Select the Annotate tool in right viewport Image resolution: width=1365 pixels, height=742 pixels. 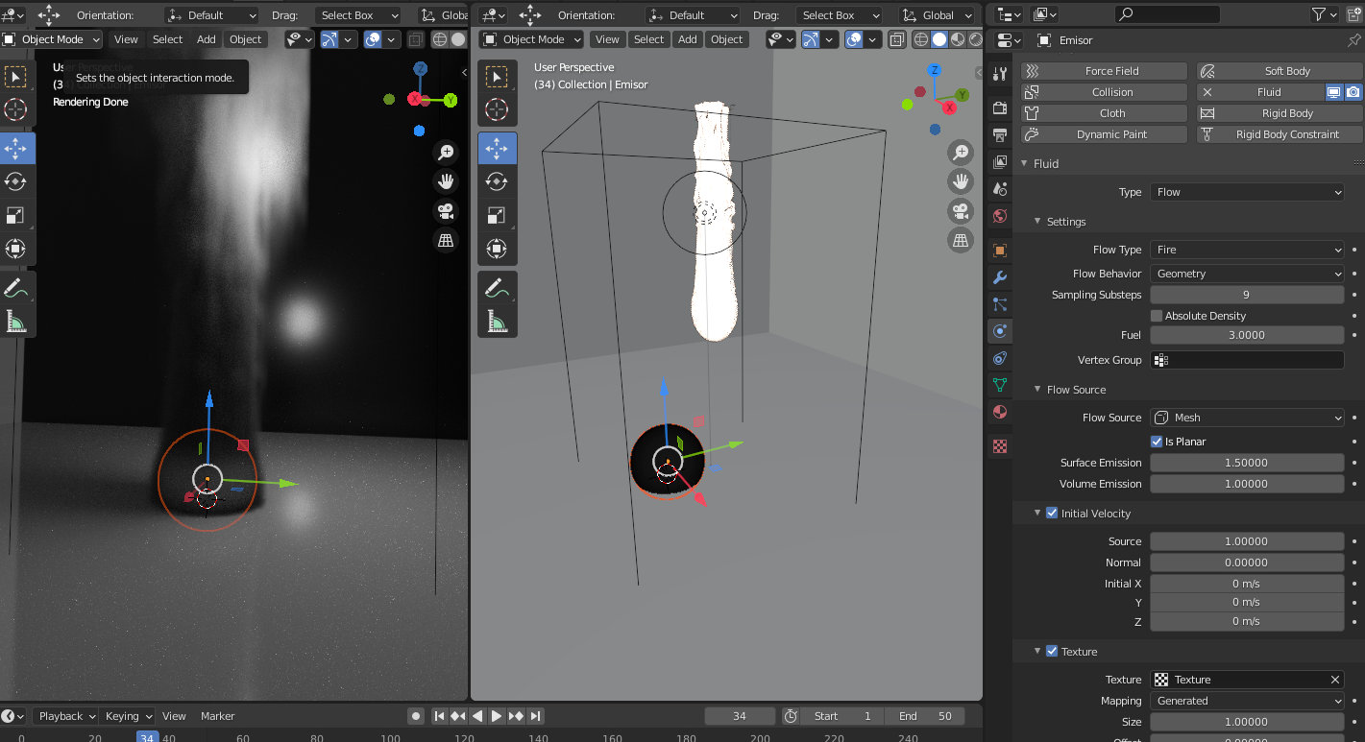tap(497, 287)
